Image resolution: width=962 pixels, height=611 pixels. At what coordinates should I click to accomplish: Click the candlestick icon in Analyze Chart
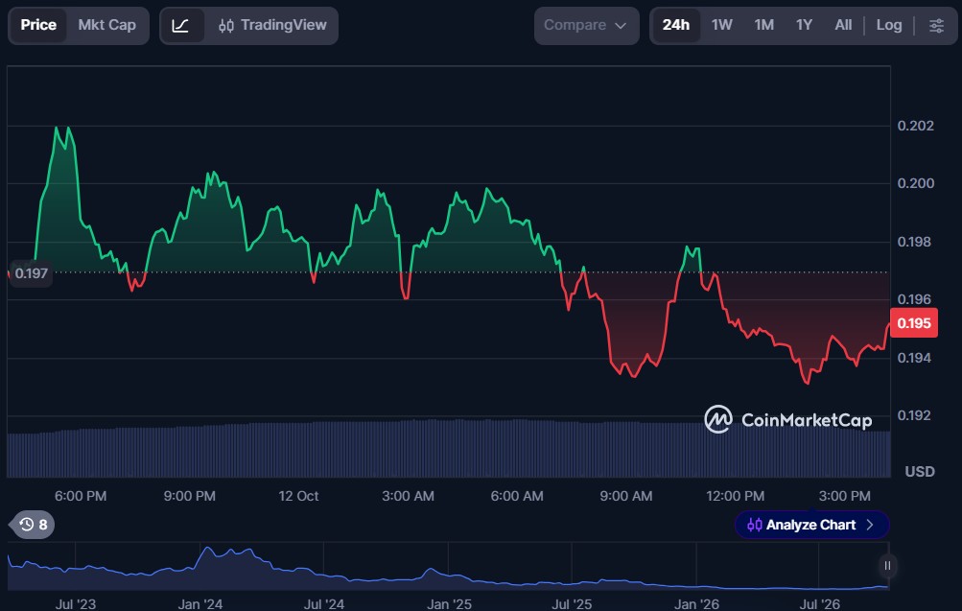coord(754,525)
